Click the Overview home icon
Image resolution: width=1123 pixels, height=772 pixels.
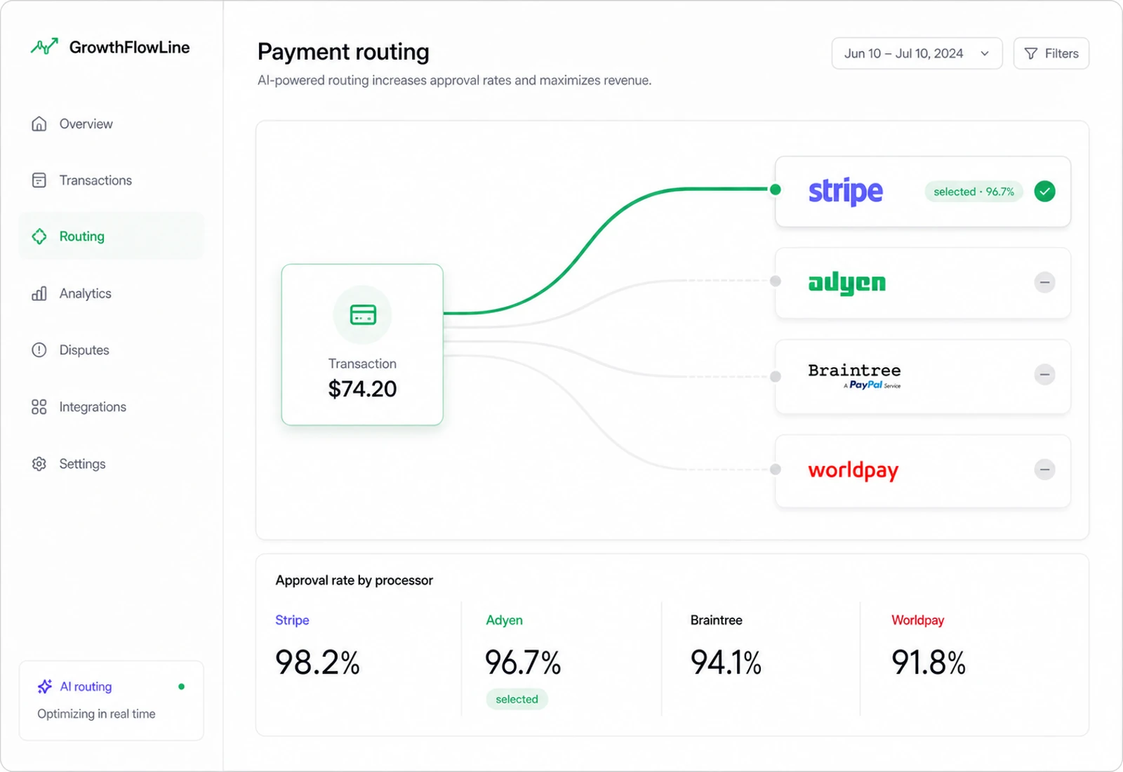click(x=39, y=124)
